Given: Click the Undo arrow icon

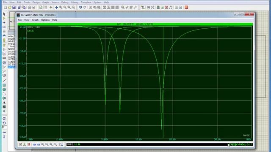Looking at the screenshot, I should click(x=80, y=8).
